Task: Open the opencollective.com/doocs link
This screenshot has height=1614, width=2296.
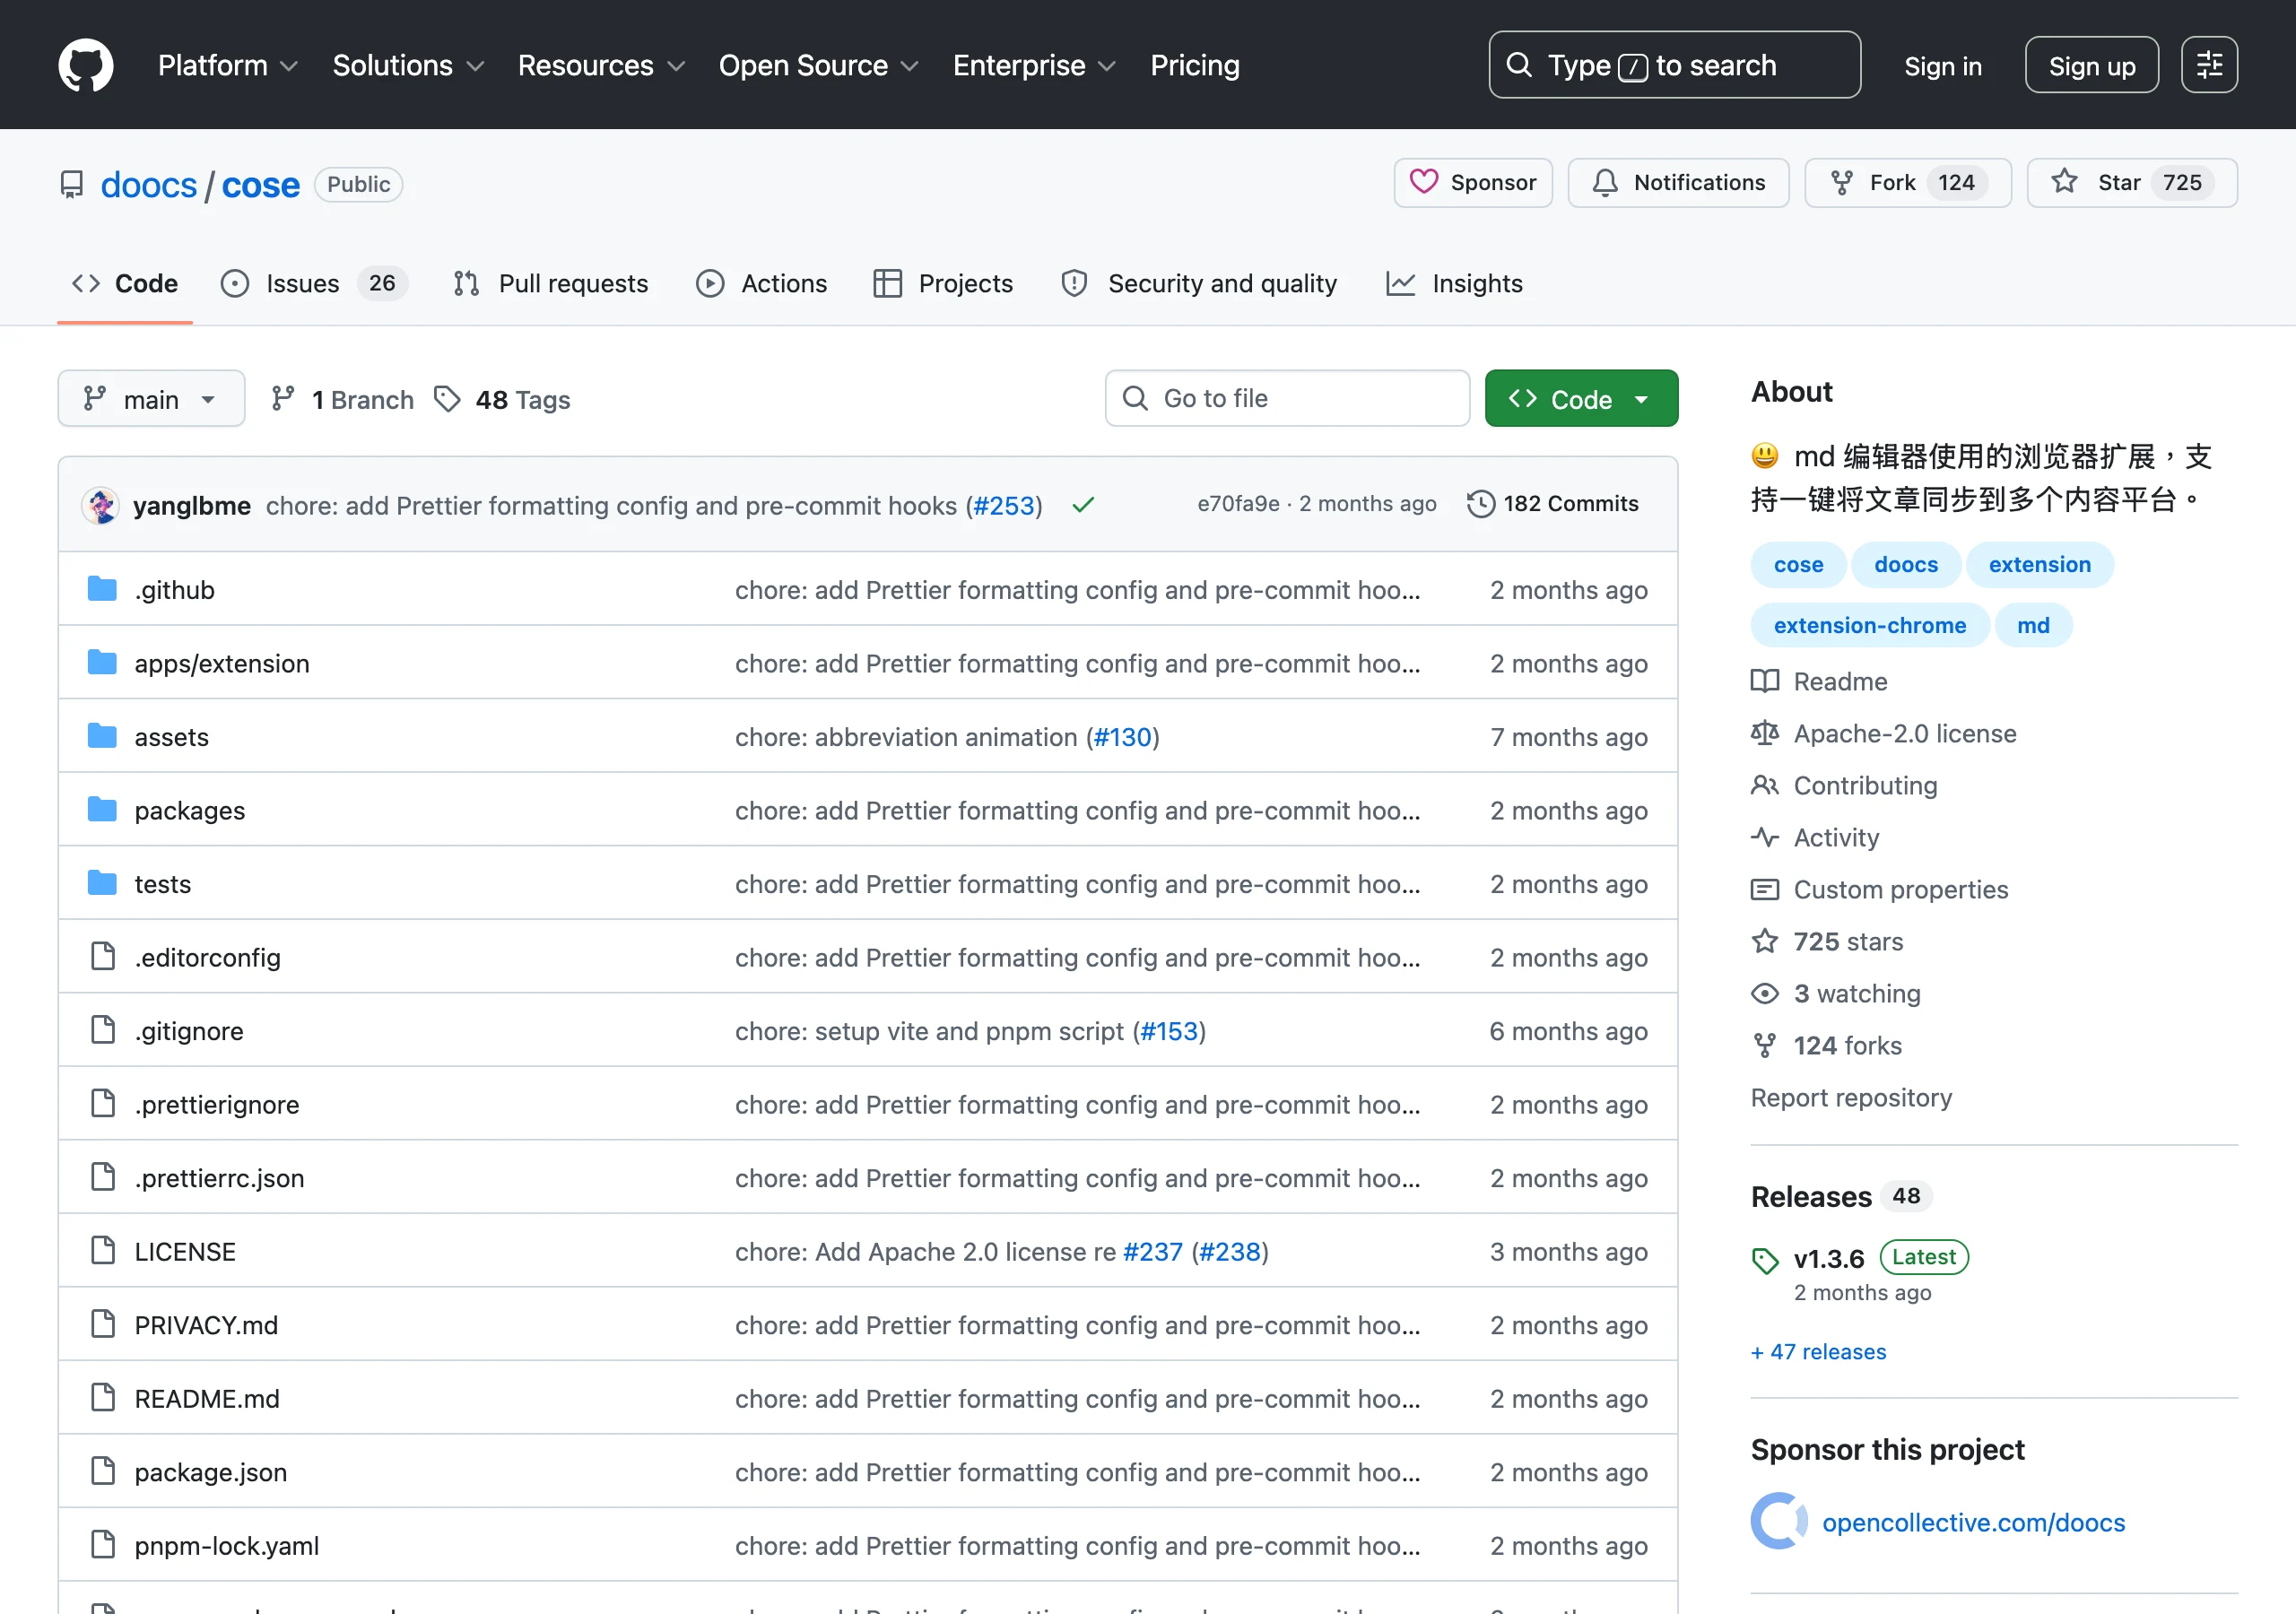Action: 1973,1522
